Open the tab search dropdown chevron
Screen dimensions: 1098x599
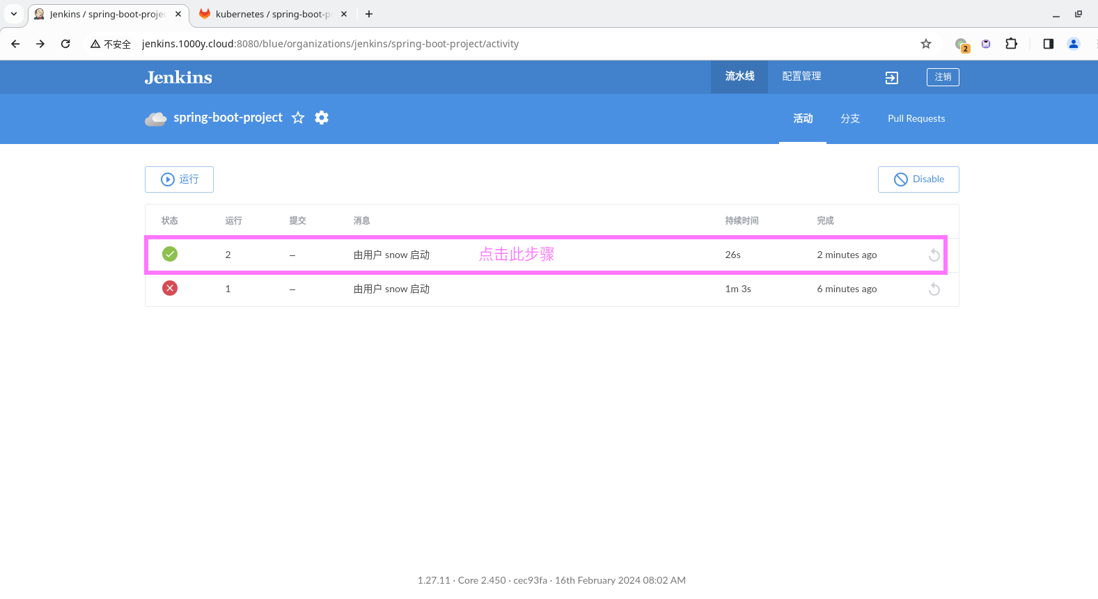pyautogui.click(x=14, y=14)
